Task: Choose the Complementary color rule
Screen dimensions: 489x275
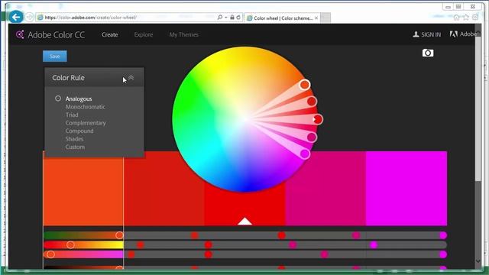Action: pyautogui.click(x=86, y=123)
